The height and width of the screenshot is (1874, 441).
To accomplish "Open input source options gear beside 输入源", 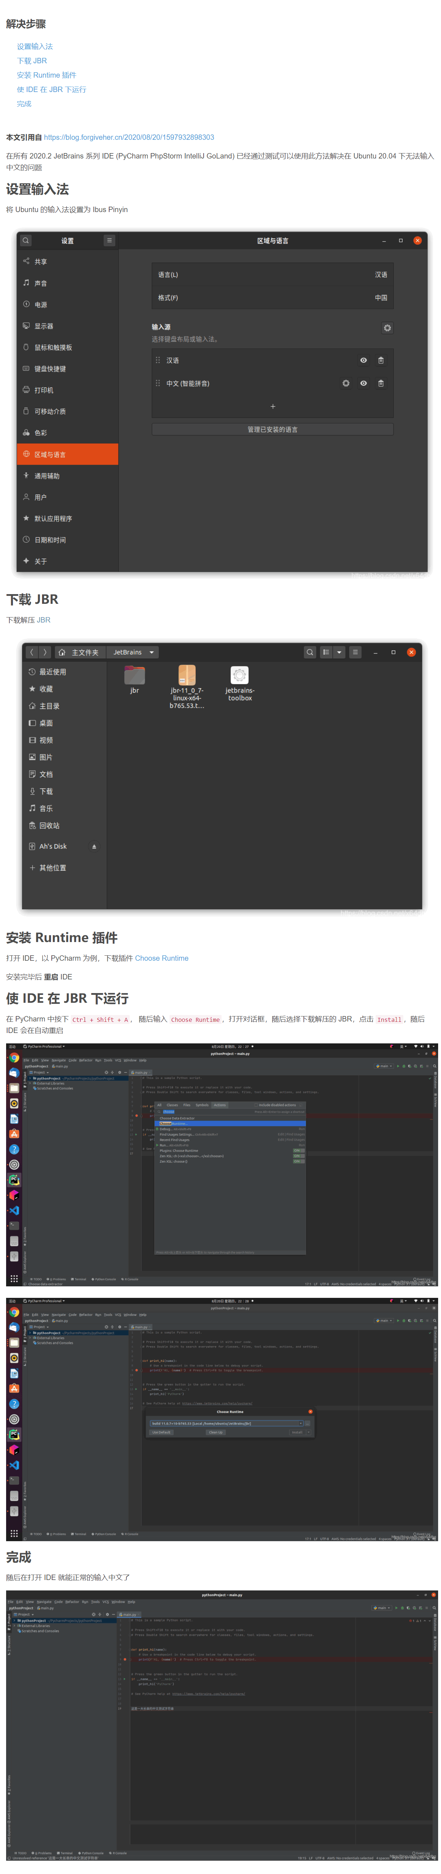I will click(387, 328).
